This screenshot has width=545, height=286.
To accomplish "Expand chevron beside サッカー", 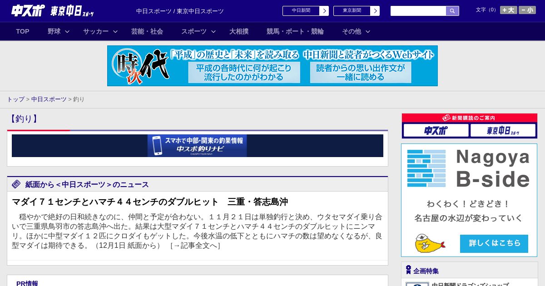I will (115, 31).
